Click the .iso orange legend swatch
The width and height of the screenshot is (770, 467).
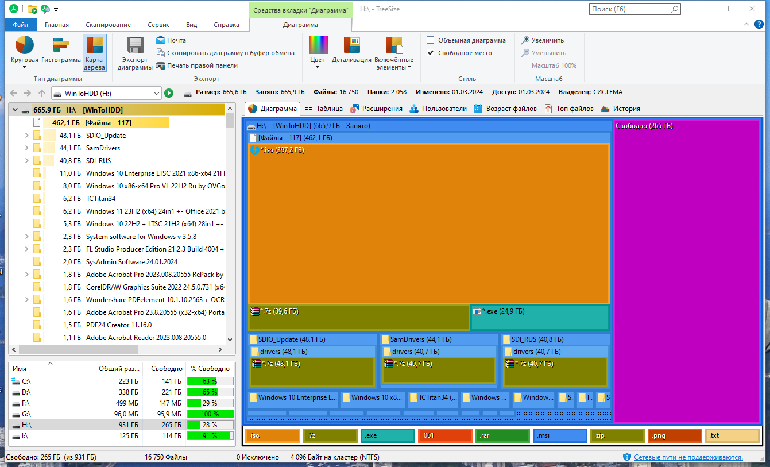273,435
